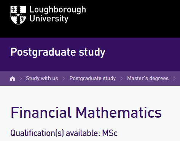This screenshot has height=141, width=180.
Task: Click the chevron after breadcrumb Postgraduate study
Action: coord(121,79)
